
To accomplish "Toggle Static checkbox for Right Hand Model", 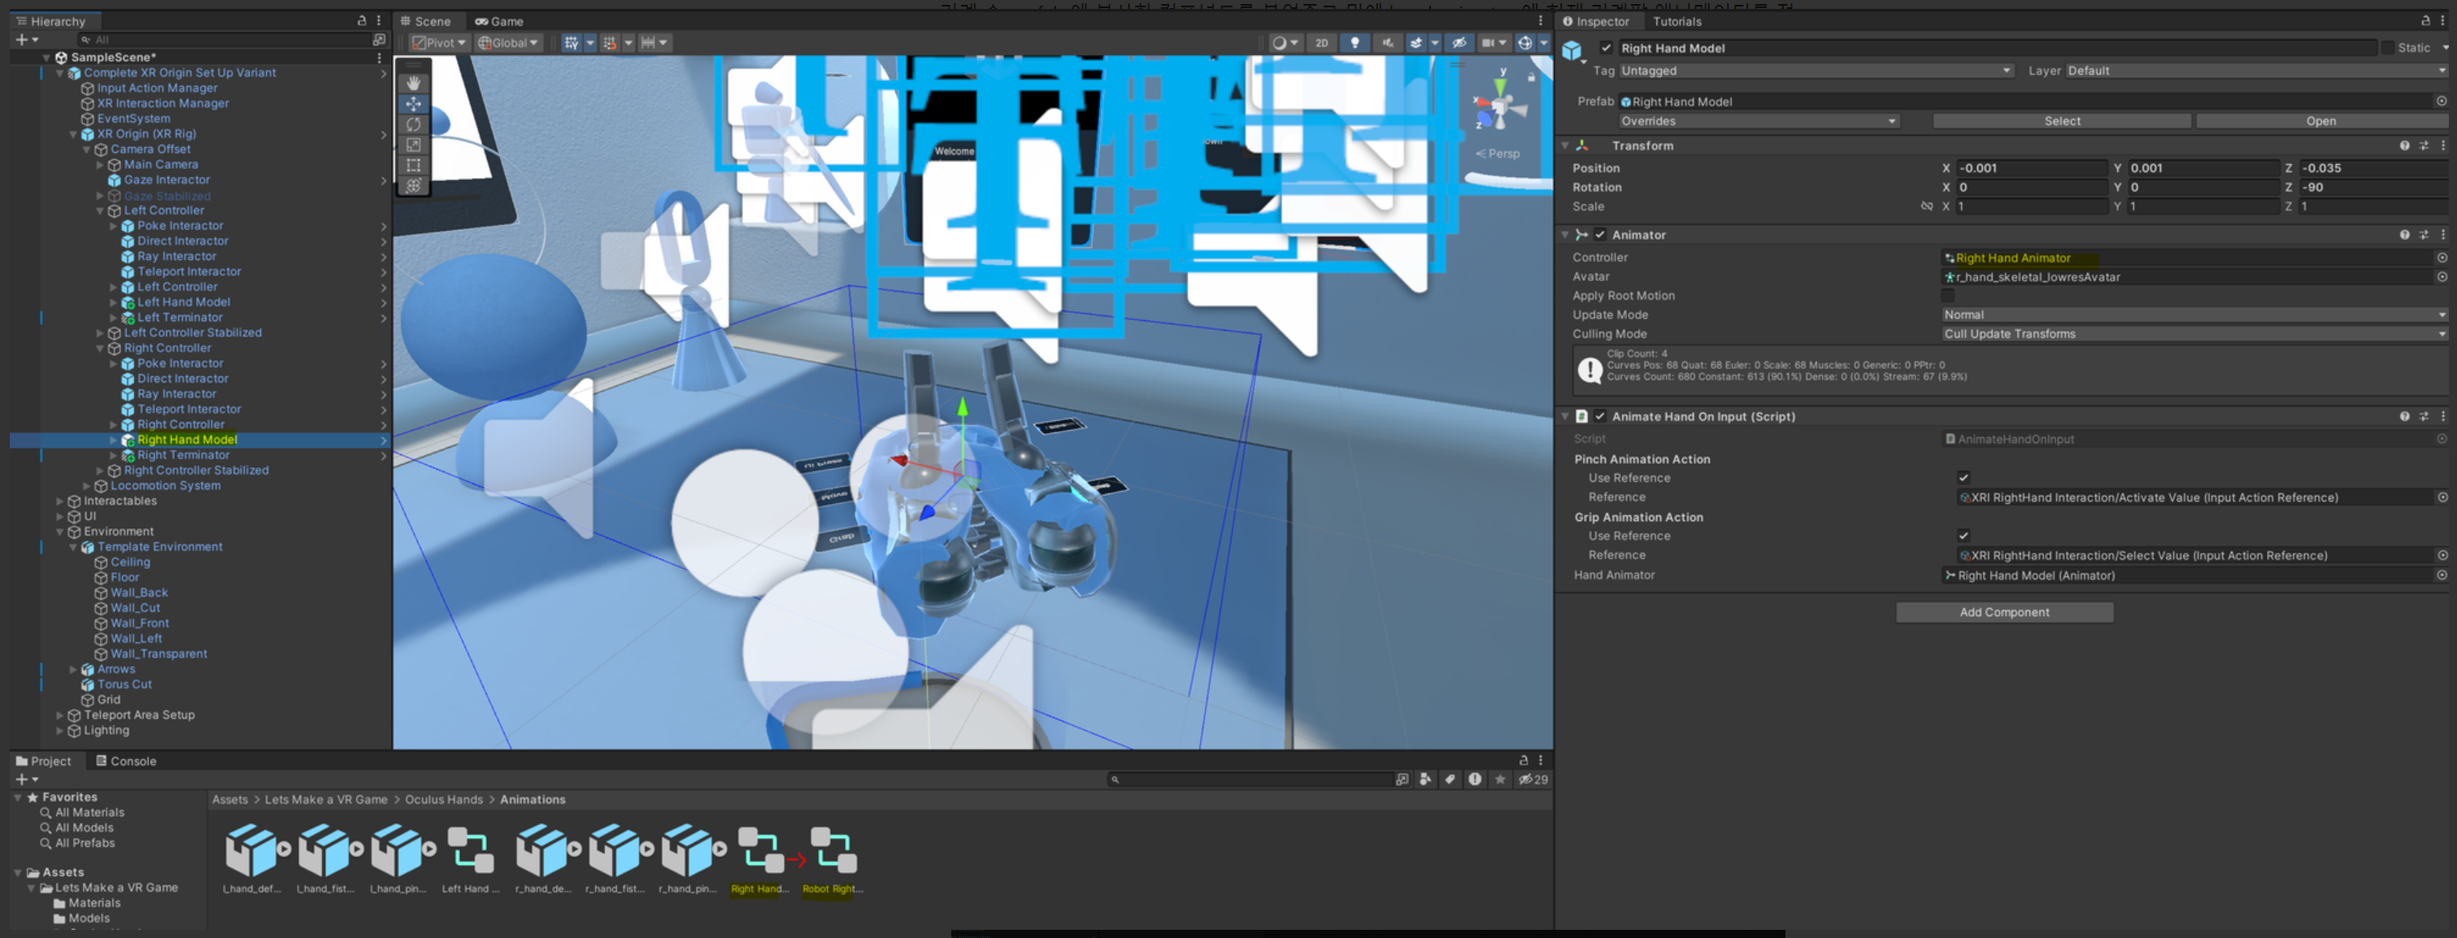I will (x=2387, y=48).
